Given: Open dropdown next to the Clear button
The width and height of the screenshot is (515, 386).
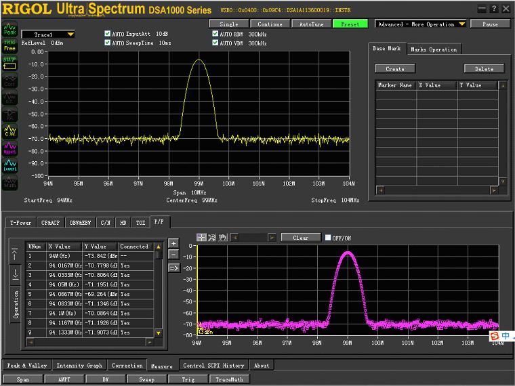Looking at the screenshot, I should 272,238.
